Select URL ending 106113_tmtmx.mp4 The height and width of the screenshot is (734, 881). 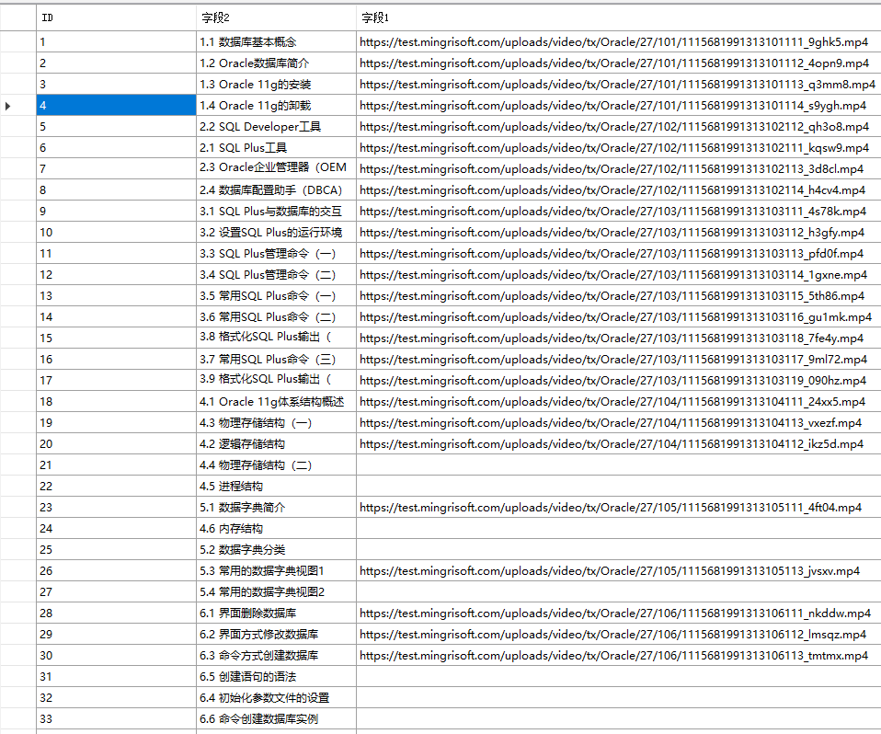click(x=619, y=655)
